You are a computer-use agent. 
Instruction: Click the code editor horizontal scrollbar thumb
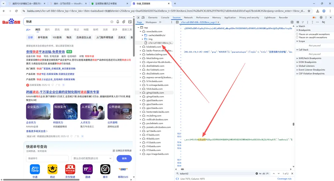pyautogui.click(x=182, y=169)
